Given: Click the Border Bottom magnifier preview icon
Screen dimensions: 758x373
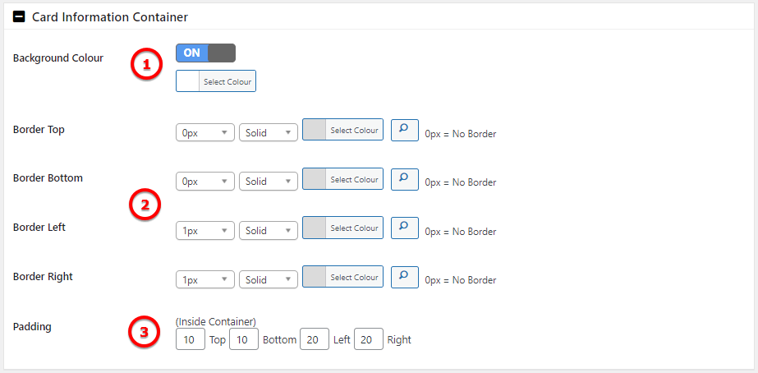Looking at the screenshot, I should coord(404,179).
